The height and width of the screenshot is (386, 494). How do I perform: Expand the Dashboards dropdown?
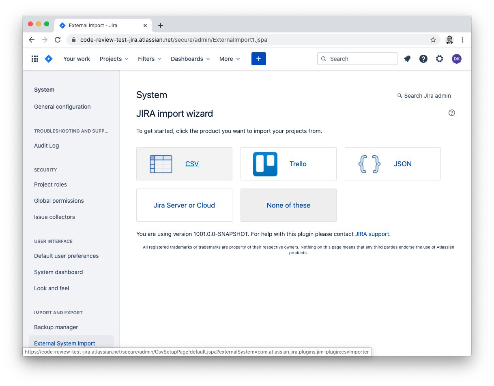(190, 59)
